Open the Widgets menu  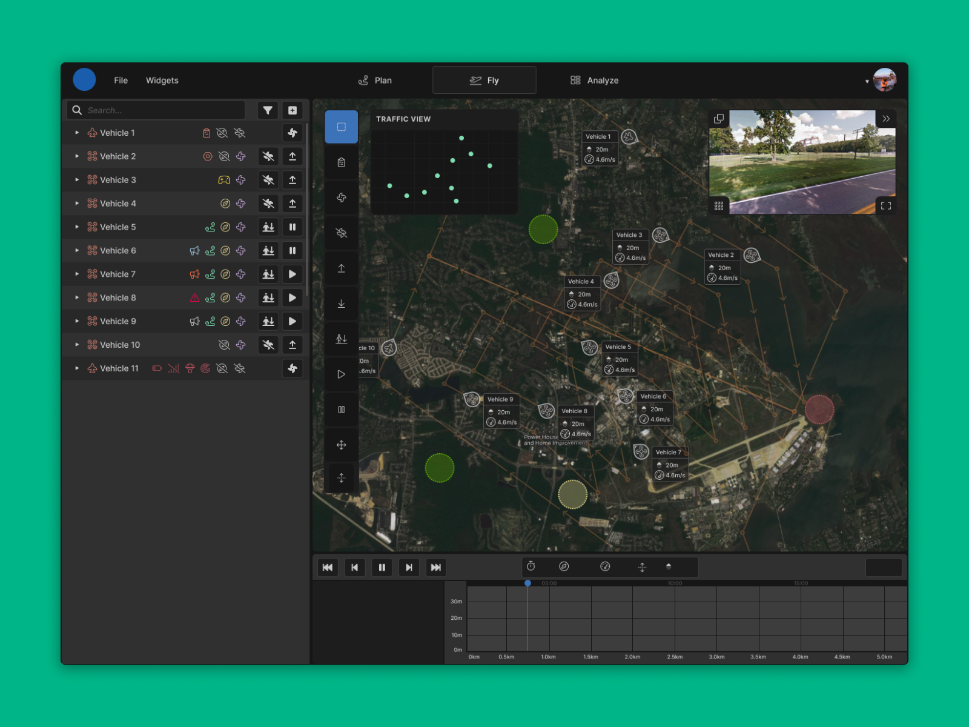[162, 81]
